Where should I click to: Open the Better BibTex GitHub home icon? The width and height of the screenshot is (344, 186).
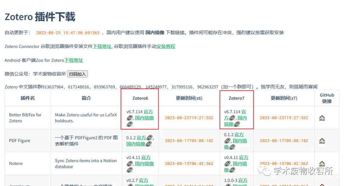click(x=322, y=118)
